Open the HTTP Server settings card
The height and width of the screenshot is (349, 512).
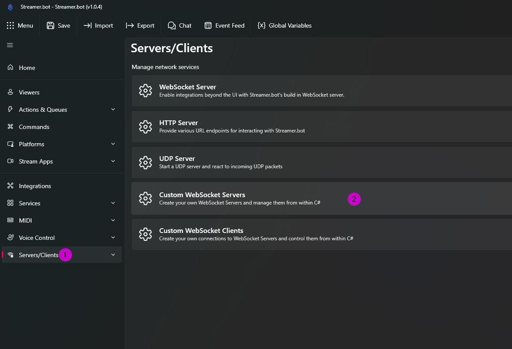click(322, 126)
